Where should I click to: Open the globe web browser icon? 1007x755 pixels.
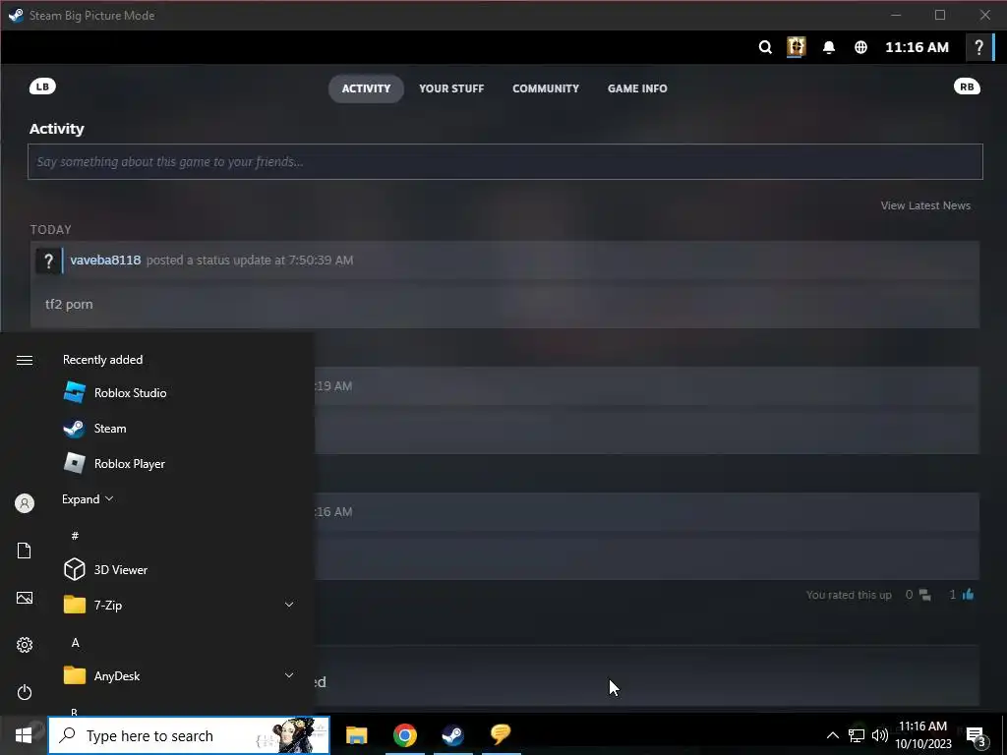coord(860,47)
